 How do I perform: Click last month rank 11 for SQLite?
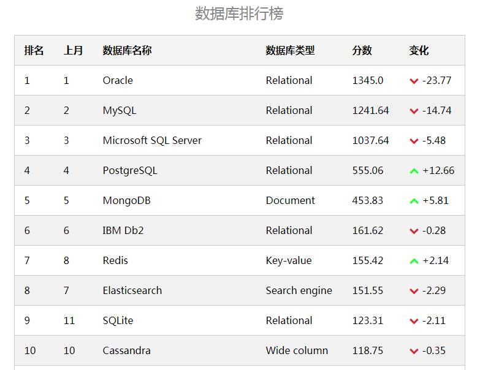(69, 320)
